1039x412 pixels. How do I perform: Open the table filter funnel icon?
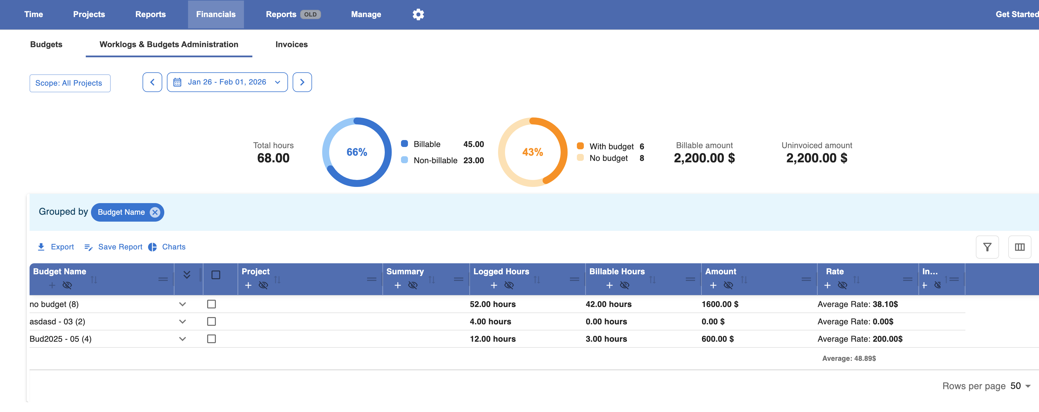click(987, 247)
